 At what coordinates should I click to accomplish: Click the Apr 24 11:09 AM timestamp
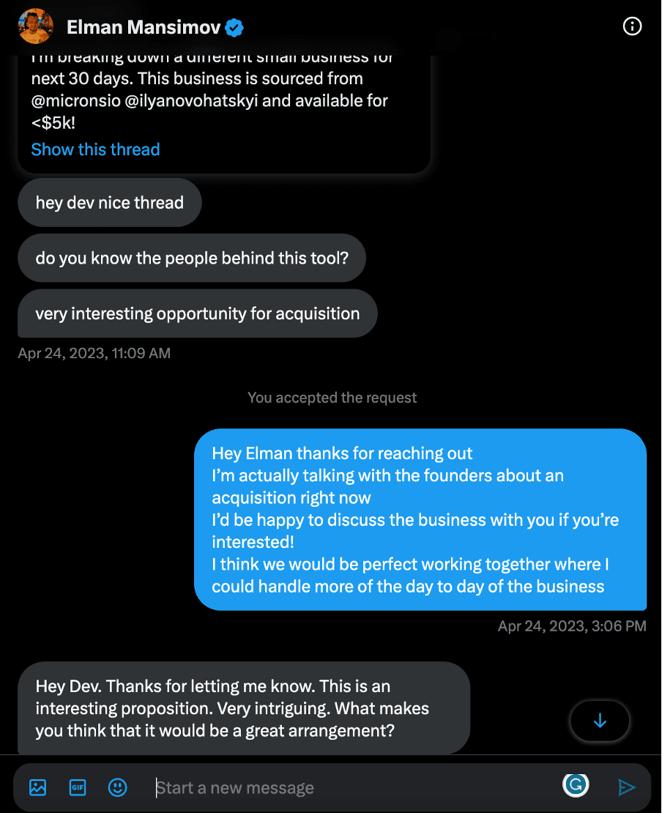tap(94, 353)
